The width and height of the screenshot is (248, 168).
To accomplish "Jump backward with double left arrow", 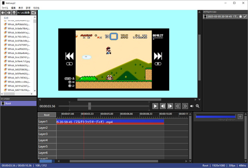I will [x=178, y=106].
